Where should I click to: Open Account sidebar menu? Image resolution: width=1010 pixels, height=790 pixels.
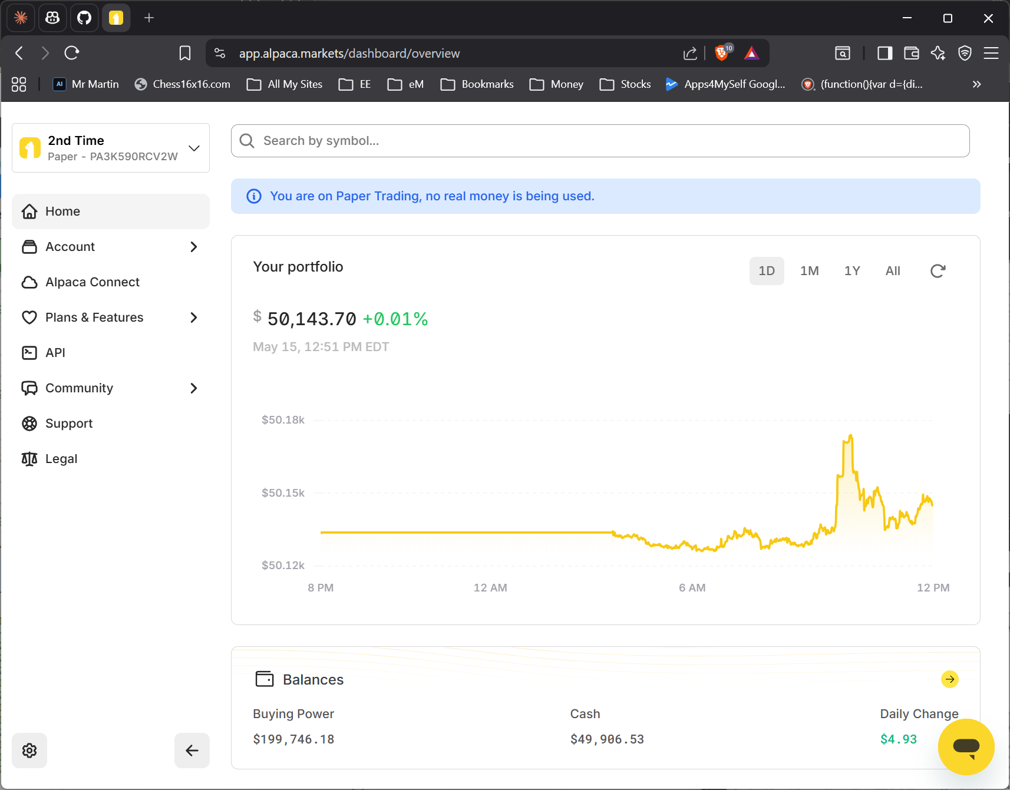[x=111, y=247]
